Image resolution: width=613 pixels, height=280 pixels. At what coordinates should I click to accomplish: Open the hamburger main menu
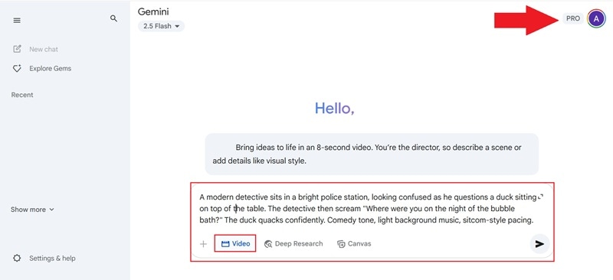pos(17,21)
